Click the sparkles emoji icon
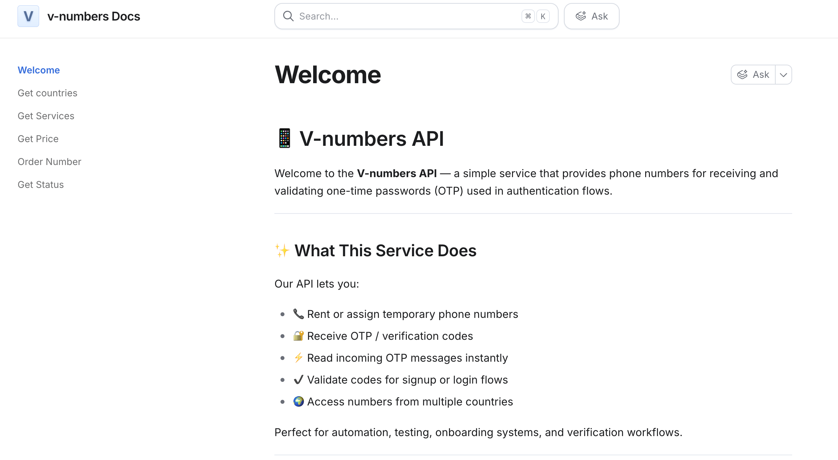The height and width of the screenshot is (460, 838). coord(282,251)
